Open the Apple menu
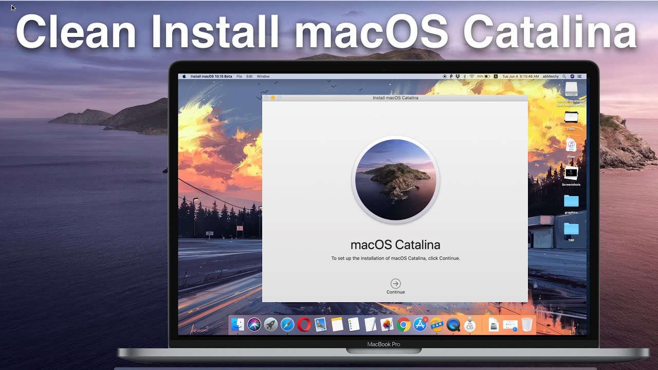This screenshot has height=370, width=658. (x=184, y=76)
